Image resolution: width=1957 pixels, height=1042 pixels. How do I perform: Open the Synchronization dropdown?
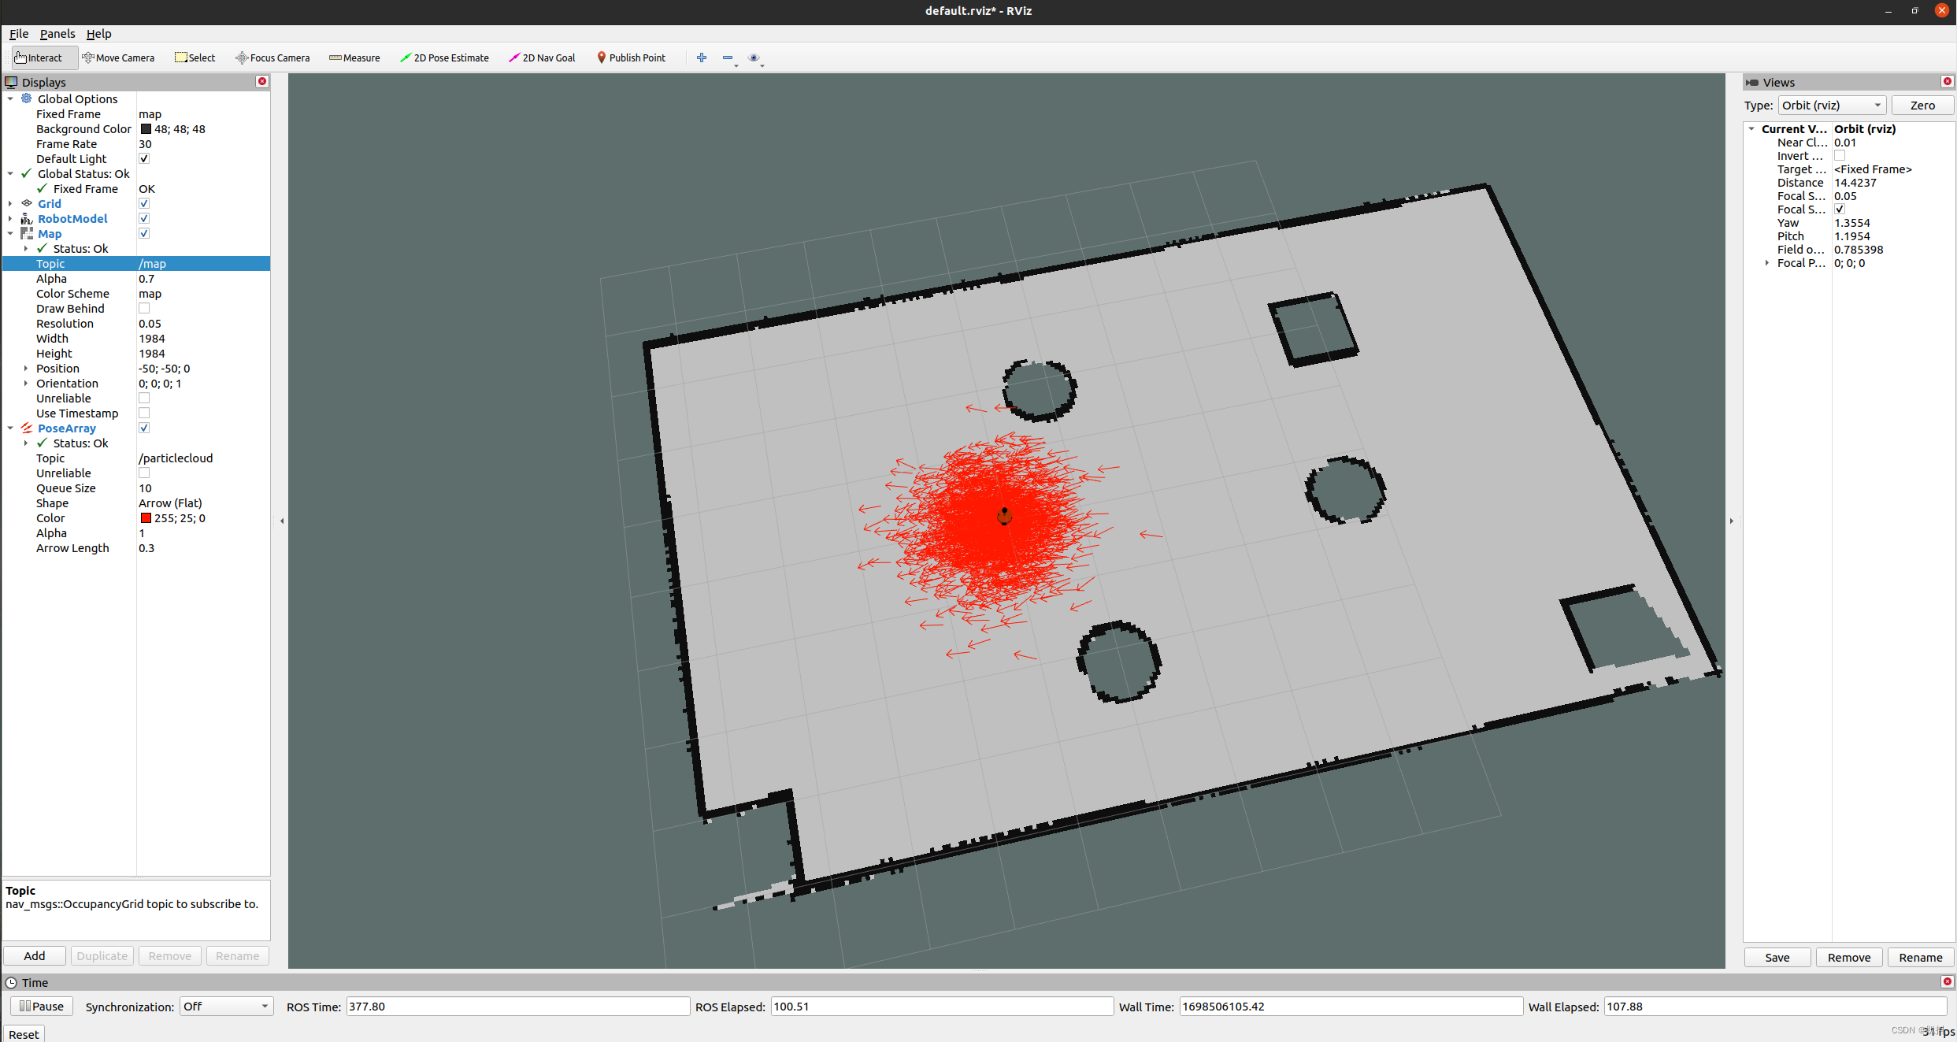click(225, 1007)
